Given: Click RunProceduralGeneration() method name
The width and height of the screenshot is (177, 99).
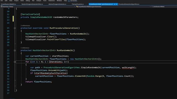Looking at the screenshot, I should click(64, 28).
